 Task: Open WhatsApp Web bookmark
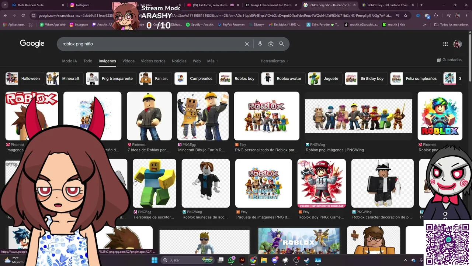[x=52, y=25]
